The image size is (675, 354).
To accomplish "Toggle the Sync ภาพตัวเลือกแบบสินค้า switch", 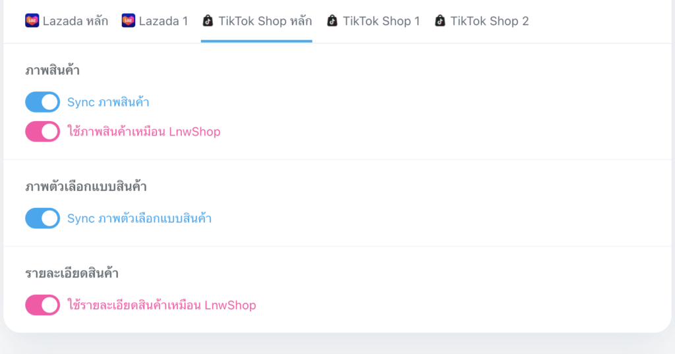I will click(x=42, y=218).
